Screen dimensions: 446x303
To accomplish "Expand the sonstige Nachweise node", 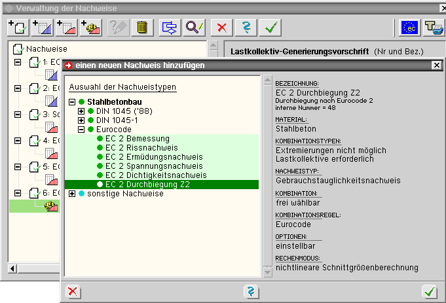I will pyautogui.click(x=72, y=194).
